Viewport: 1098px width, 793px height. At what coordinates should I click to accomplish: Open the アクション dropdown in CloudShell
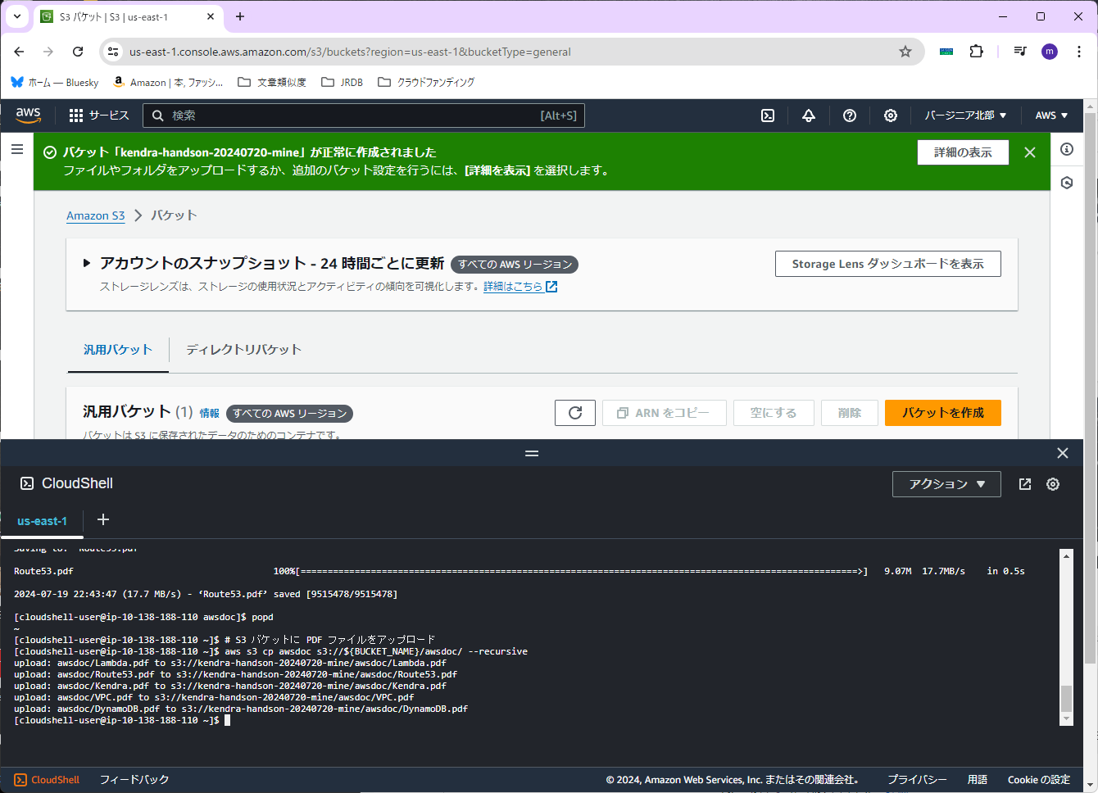click(x=946, y=484)
